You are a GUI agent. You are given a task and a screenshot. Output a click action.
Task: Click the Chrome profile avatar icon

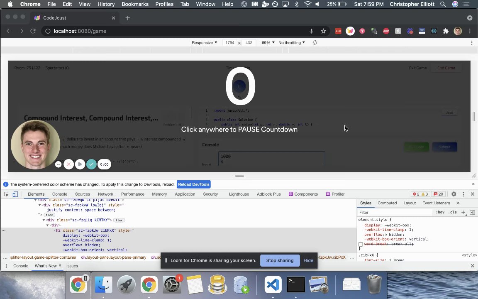tap(458, 31)
